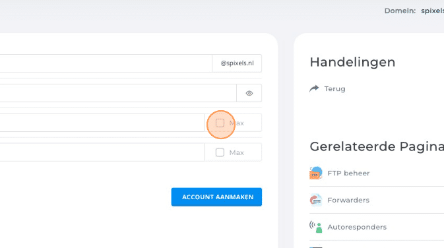Click the input field beside first Max

point(102,123)
